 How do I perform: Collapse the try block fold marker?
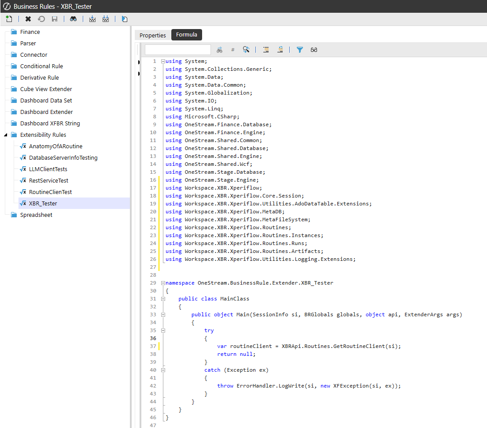click(163, 330)
